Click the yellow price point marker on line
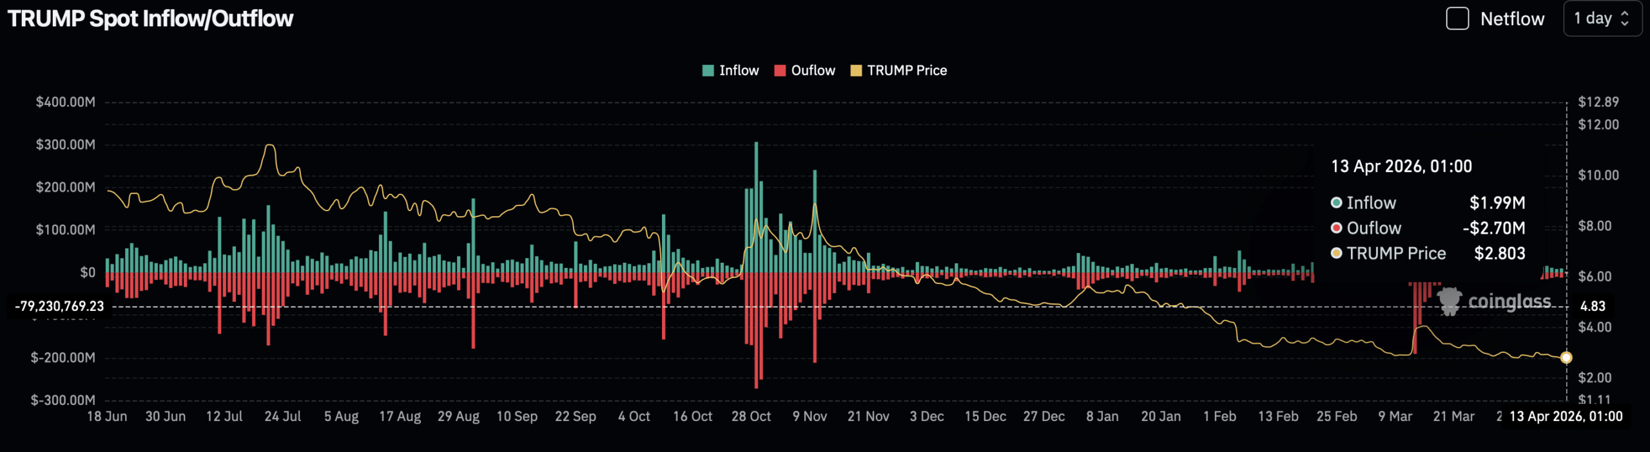Image resolution: width=1650 pixels, height=452 pixels. tap(1566, 357)
